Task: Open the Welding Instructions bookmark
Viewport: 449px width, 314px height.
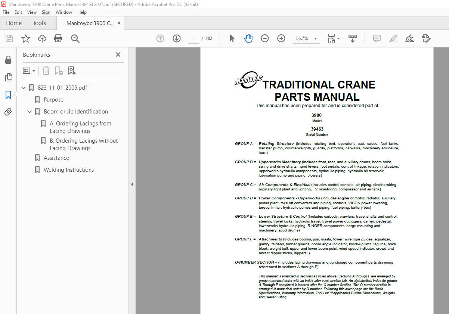Action: click(x=69, y=170)
